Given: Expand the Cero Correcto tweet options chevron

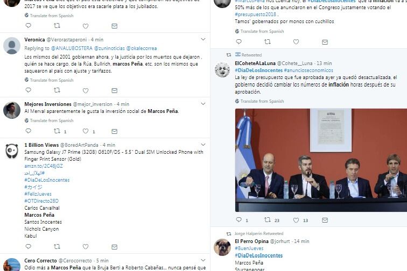Looking at the screenshot, I should pyautogui.click(x=203, y=260).
